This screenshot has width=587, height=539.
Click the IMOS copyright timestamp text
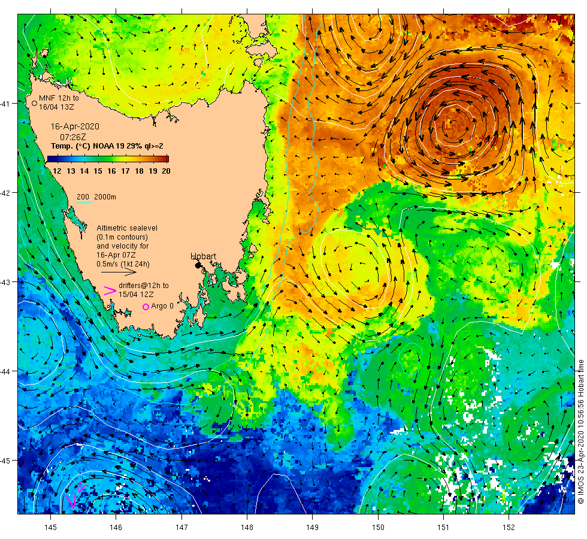580,432
